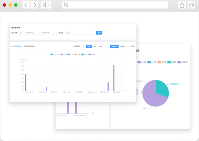The width and height of the screenshot is (199, 141).
Task: Click the calendar icon in the date range field
Action: (21, 33)
